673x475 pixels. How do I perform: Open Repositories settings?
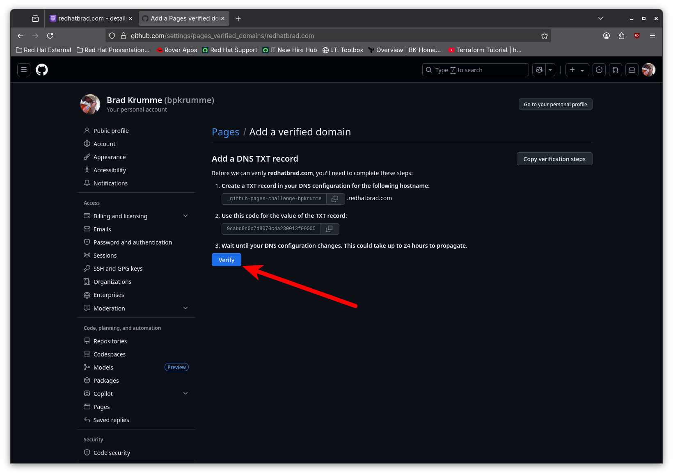pos(136,341)
